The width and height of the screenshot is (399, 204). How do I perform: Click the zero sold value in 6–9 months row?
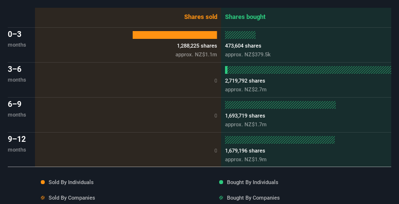216,116
